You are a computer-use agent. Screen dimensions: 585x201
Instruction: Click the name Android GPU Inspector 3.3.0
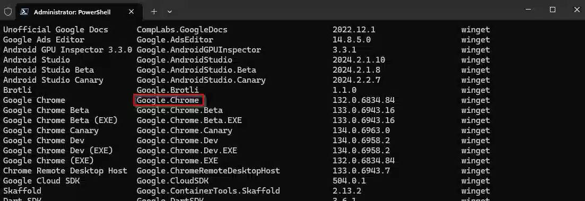pos(67,50)
